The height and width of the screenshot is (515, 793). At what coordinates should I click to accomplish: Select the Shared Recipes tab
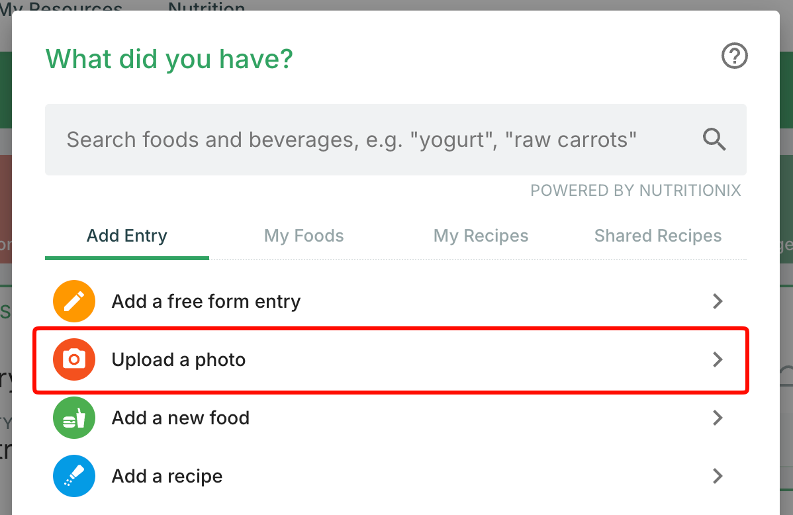click(657, 236)
